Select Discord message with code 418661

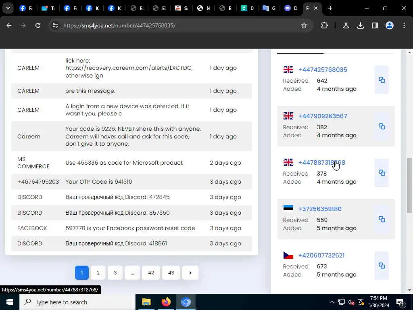[116, 243]
